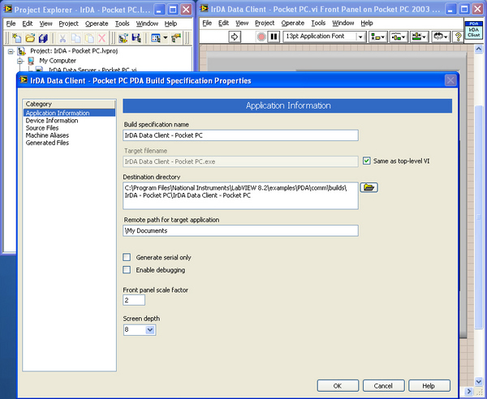Enable the Generate serial only checkbox
Image resolution: width=487 pixels, height=399 pixels.
[x=127, y=257]
